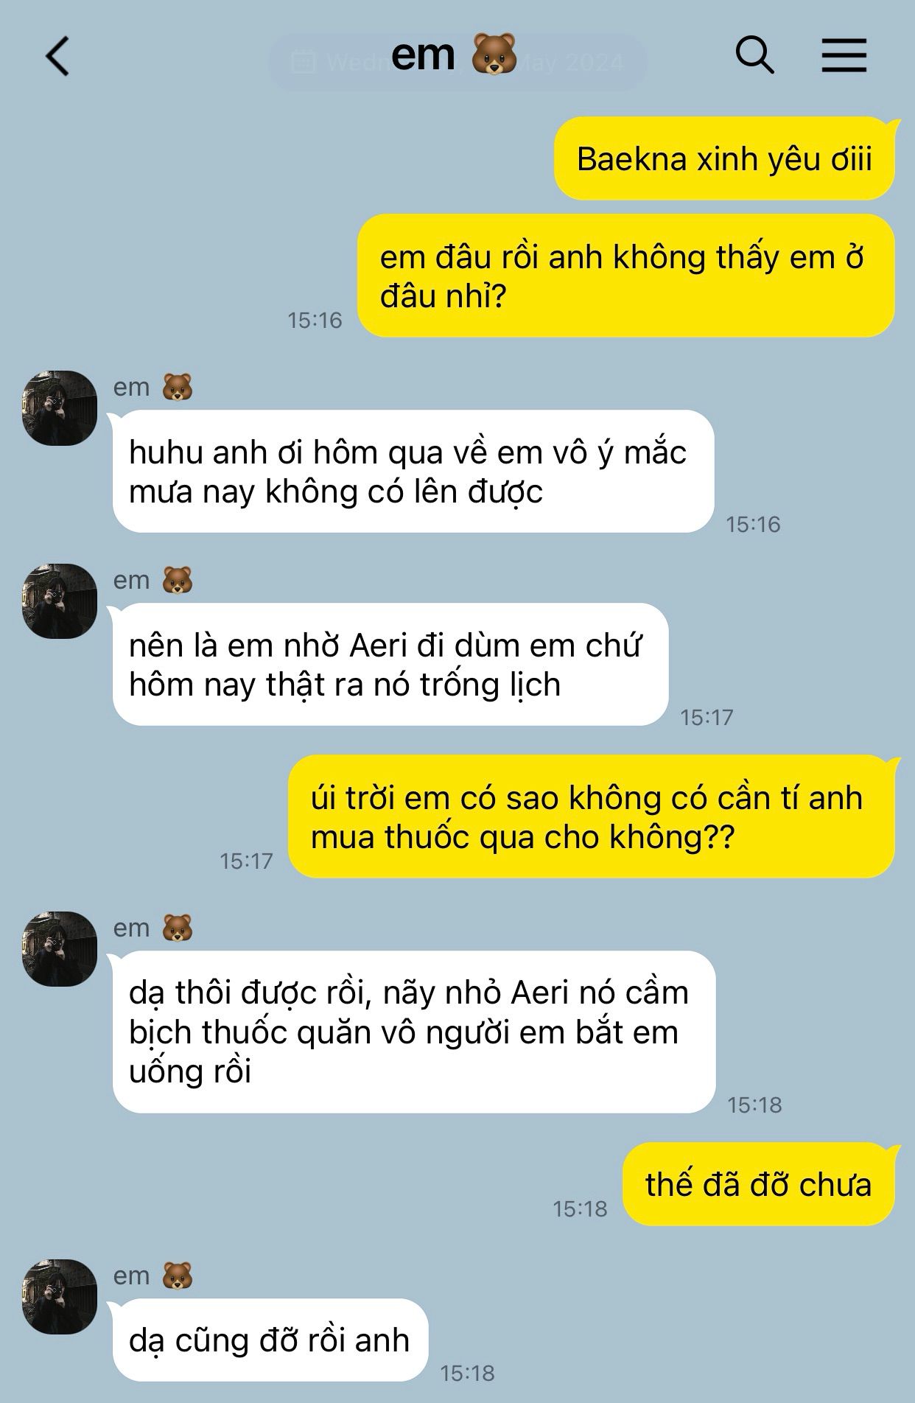915x1403 pixels.
Task: Tap the faded date banner behind the title
Action: tap(458, 63)
